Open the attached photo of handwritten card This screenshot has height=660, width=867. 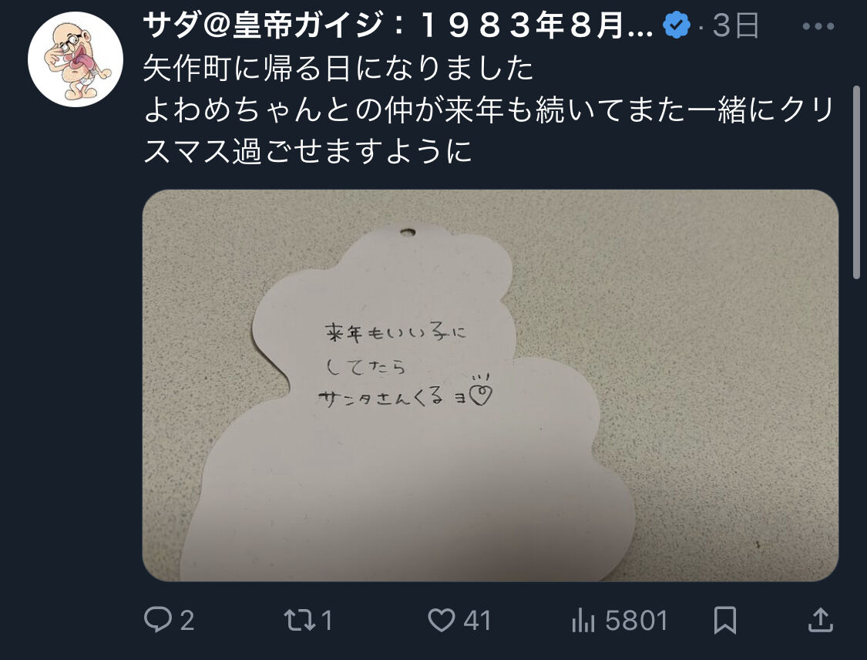coord(490,386)
